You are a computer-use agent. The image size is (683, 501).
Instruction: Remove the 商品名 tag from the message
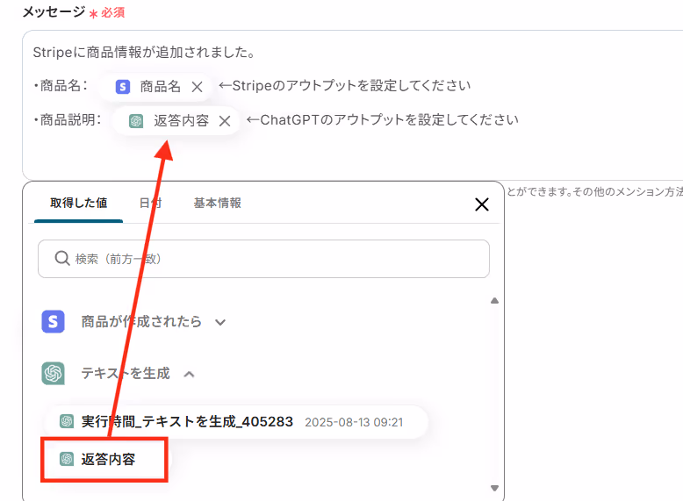(x=197, y=87)
